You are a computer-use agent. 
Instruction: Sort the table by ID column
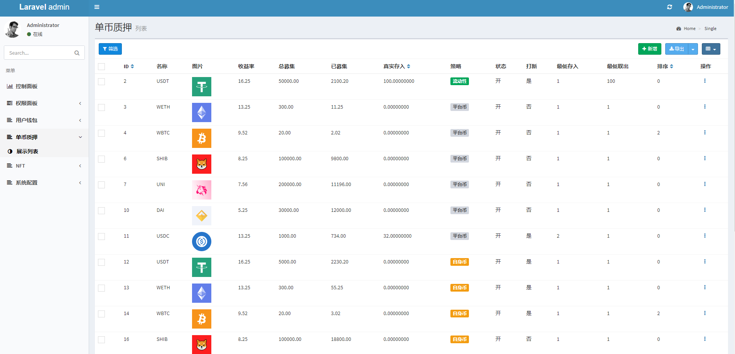pos(132,67)
